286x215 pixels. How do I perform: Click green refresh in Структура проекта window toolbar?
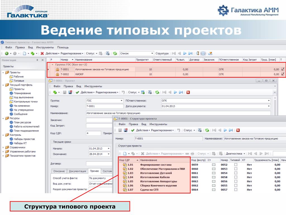click(207, 130)
